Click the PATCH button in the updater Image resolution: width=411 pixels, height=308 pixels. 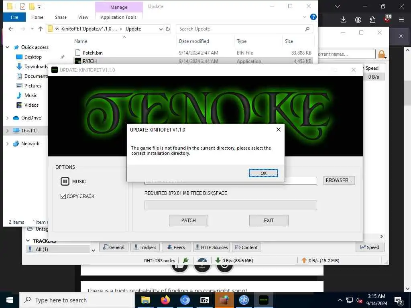(189, 221)
